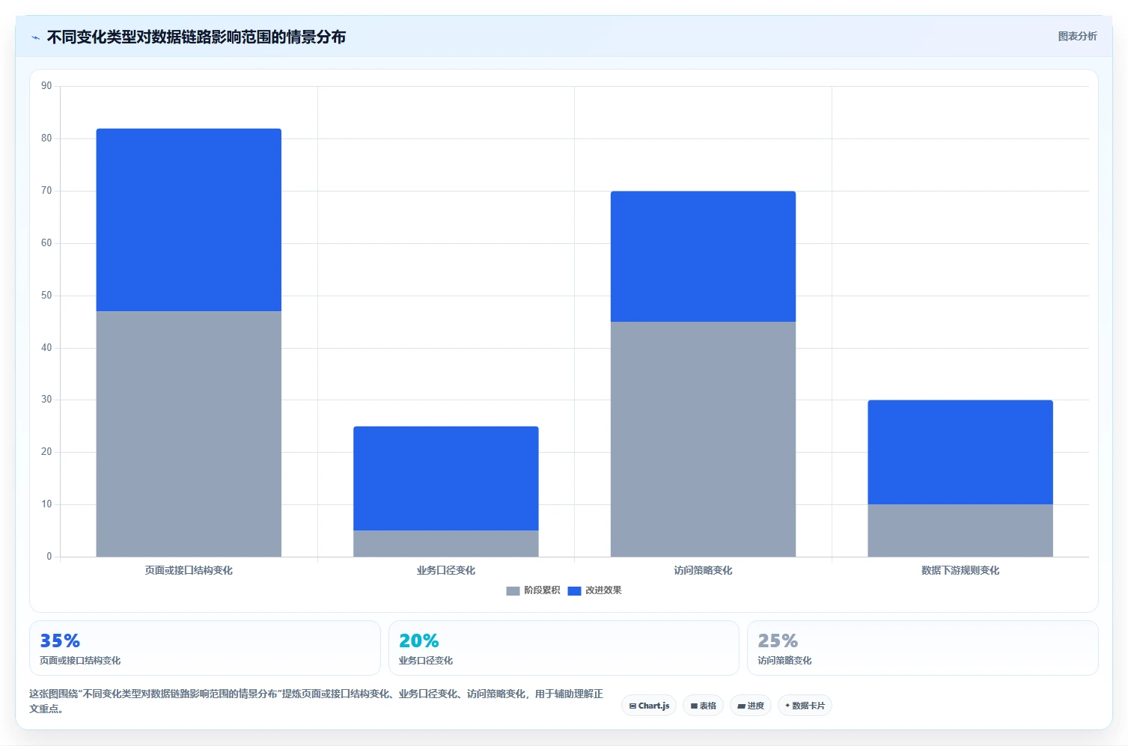The width and height of the screenshot is (1128, 746).
Task: Click the x-axis label 访问策略变化
Action: [x=703, y=570]
